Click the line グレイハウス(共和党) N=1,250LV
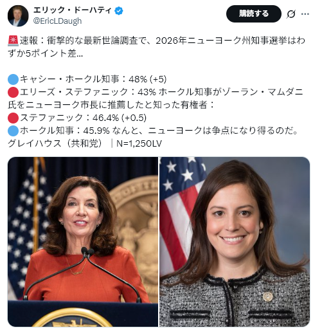 [85, 143]
